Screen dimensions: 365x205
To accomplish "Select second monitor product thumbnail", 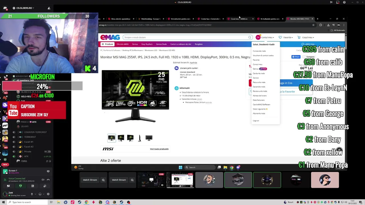I will tap(121, 138).
